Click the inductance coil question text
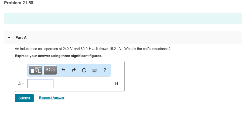Screen dimensions: 242x114 [93, 49]
